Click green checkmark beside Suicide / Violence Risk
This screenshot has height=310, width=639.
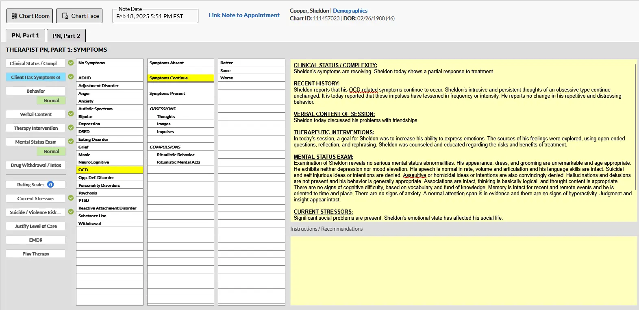pos(71,212)
